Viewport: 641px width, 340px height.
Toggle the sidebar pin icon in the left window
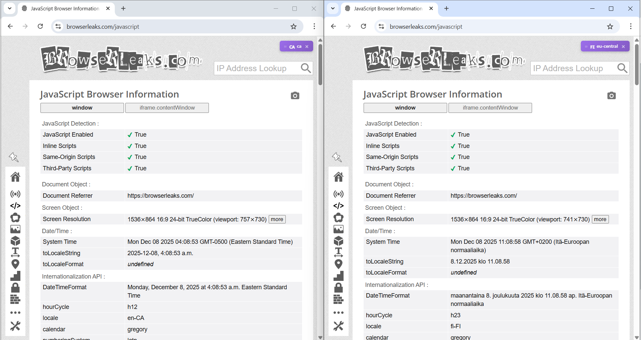pos(14,157)
